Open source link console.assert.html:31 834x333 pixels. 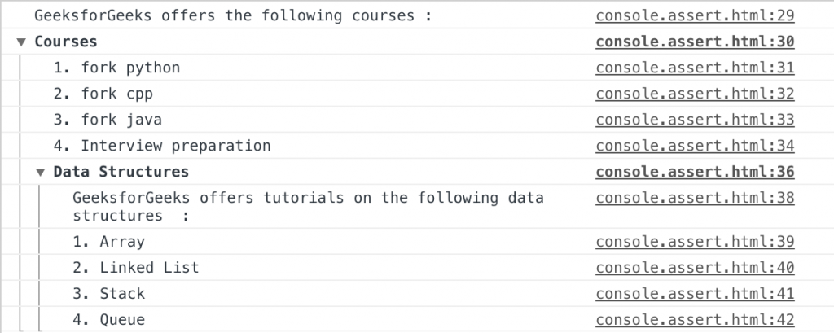(695, 68)
